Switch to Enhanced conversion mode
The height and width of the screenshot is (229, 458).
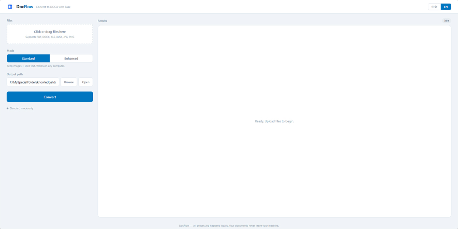71,58
